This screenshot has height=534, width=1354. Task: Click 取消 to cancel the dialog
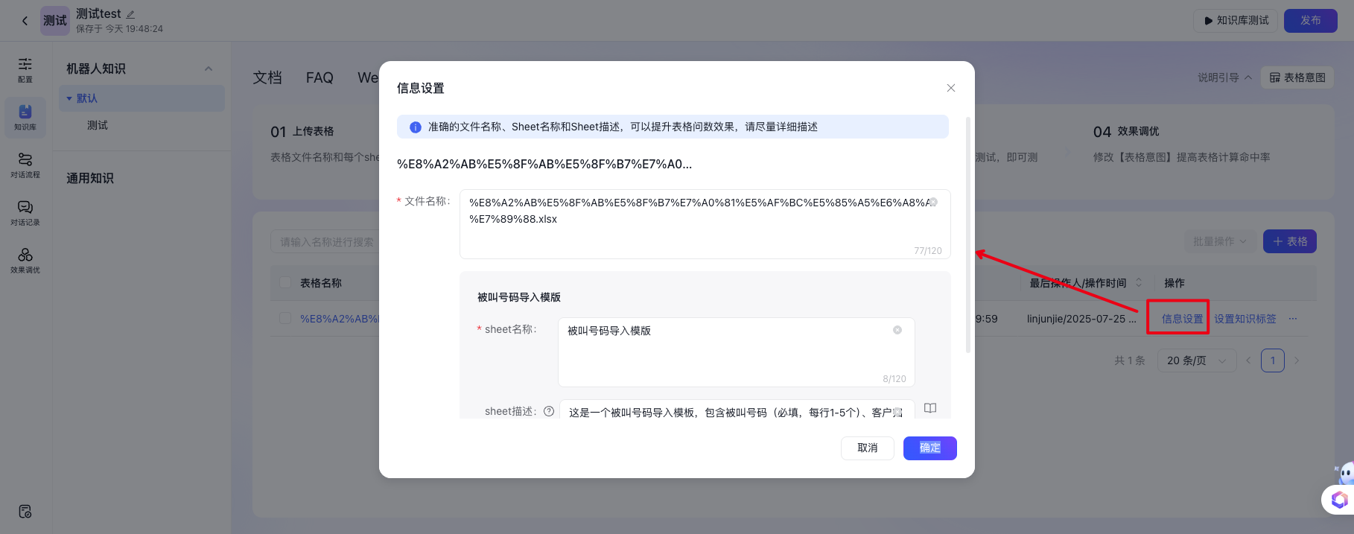coord(867,448)
